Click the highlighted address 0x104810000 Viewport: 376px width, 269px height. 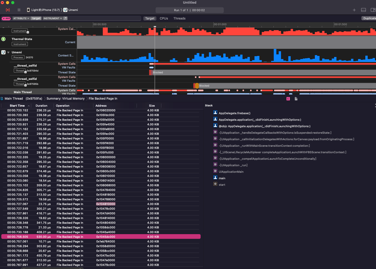pos(106,204)
